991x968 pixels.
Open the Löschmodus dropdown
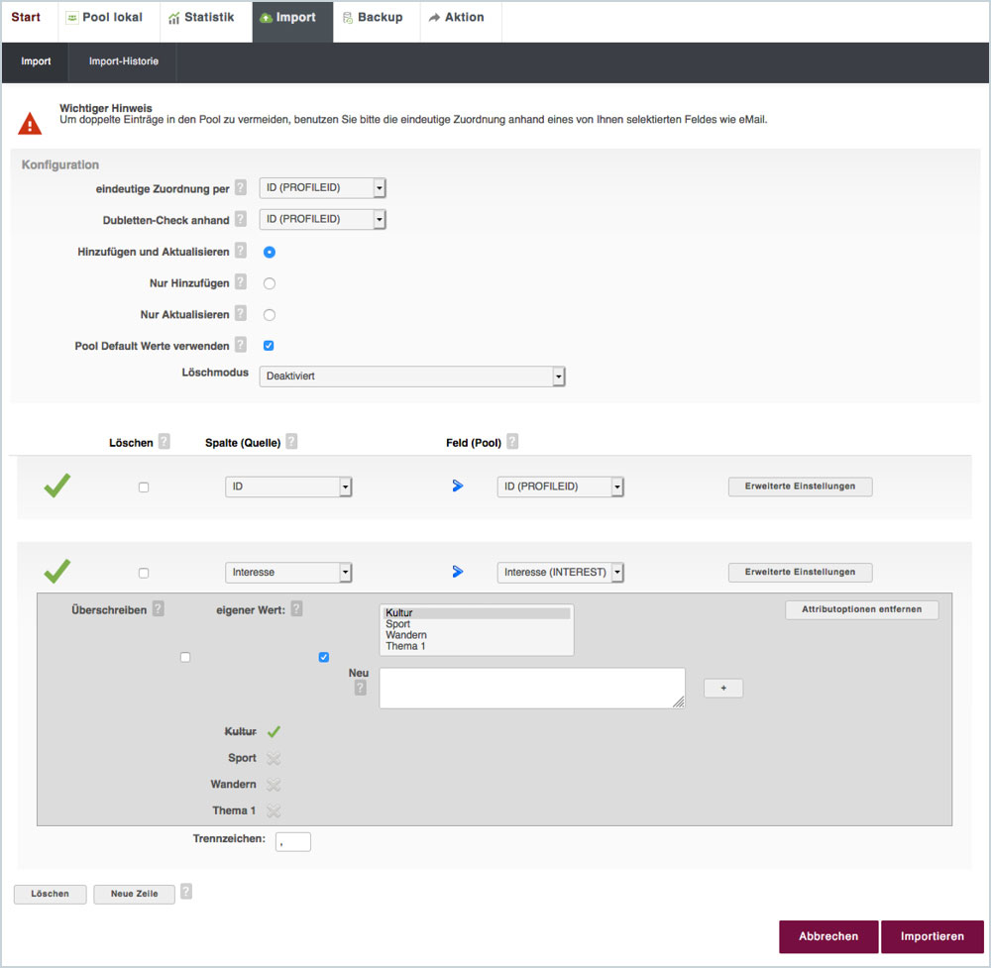(411, 376)
